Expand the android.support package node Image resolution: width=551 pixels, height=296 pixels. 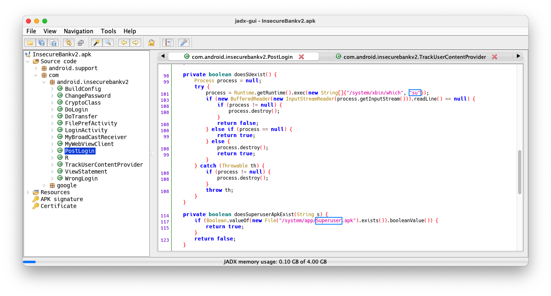point(36,68)
